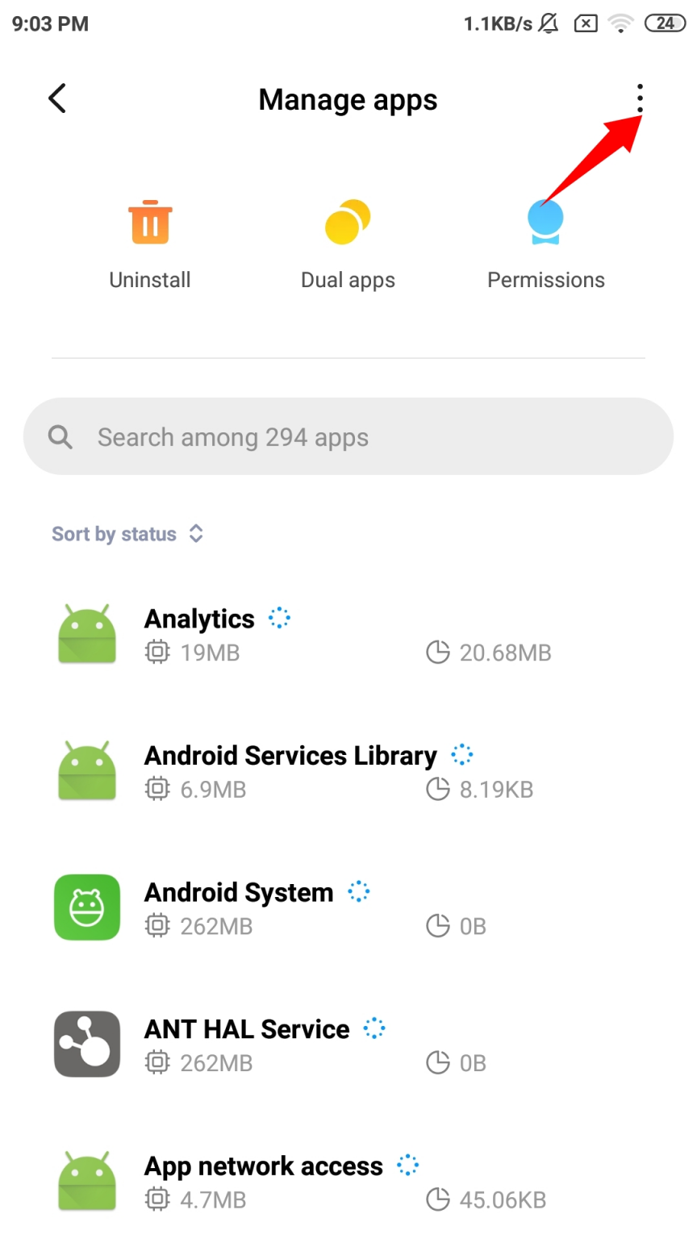
Task: Tap the Uninstall trash icon
Action: point(150,222)
